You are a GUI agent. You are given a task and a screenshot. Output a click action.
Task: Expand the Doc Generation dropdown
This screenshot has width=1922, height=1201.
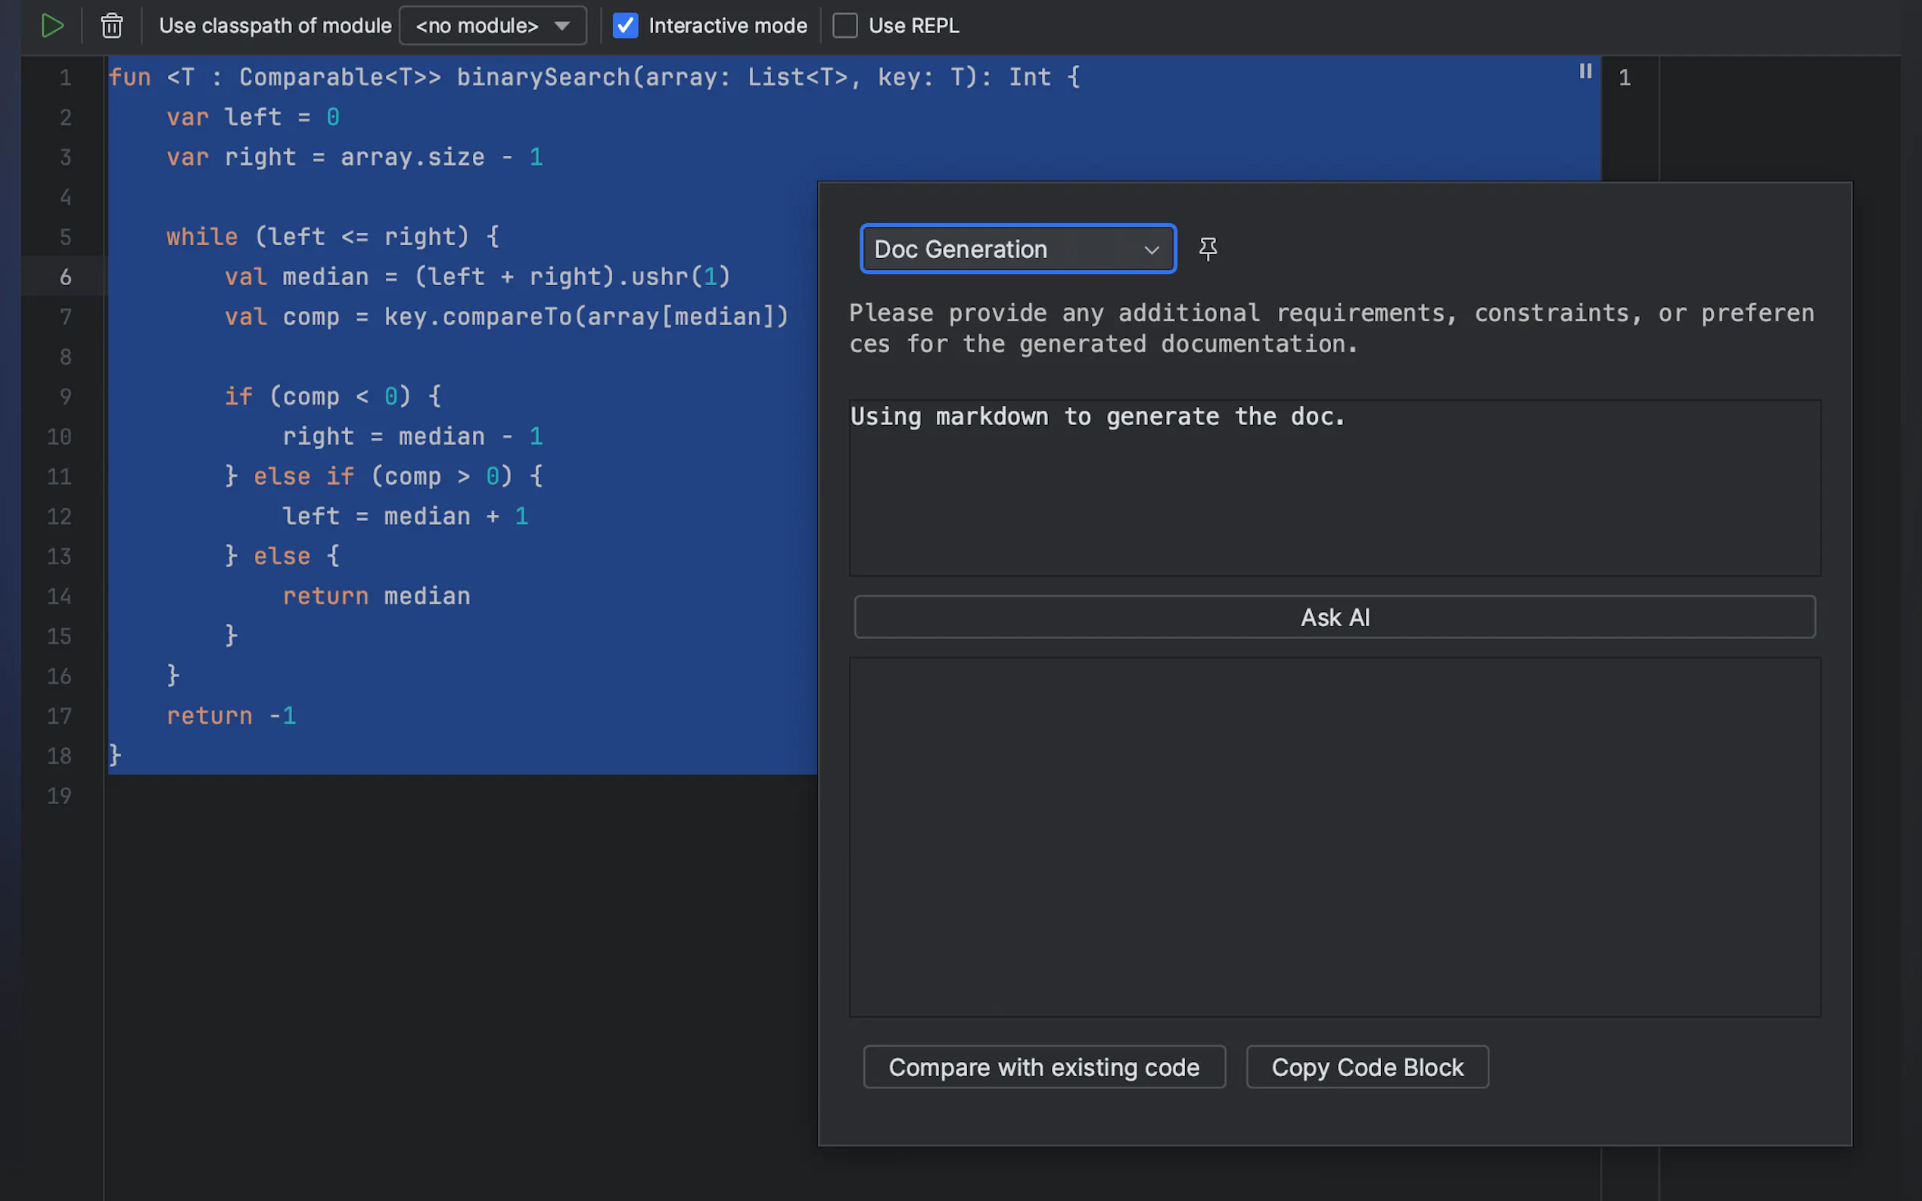1018,249
